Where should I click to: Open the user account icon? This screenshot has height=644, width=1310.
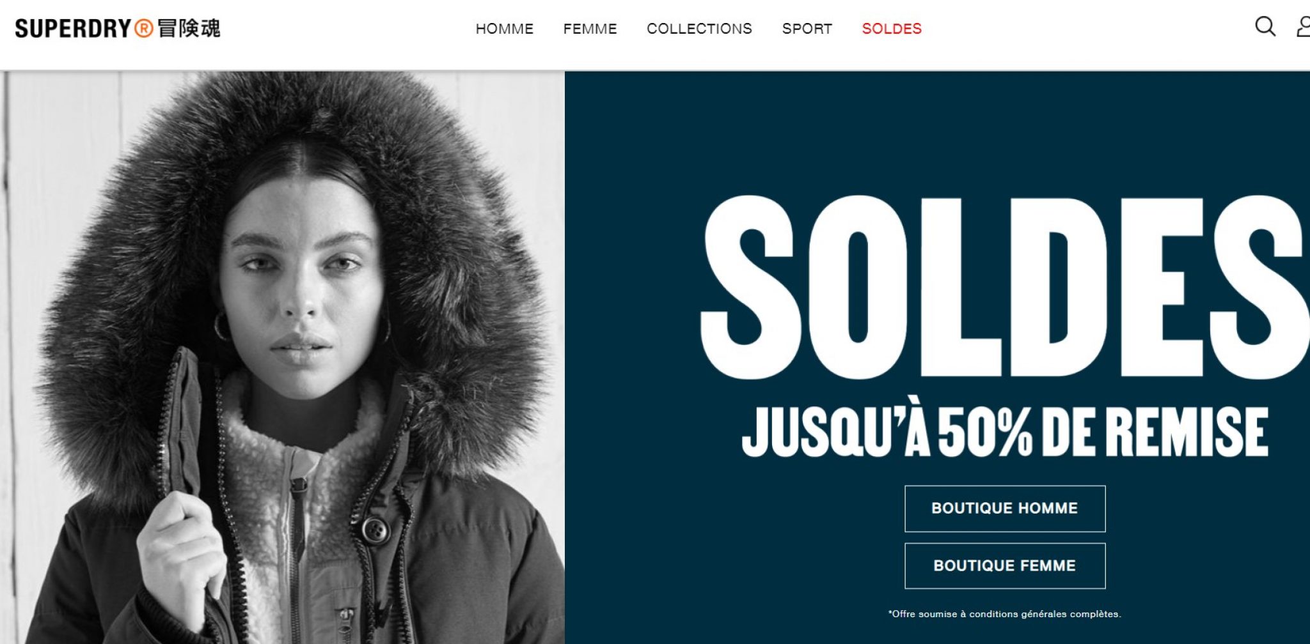pos(1303,27)
